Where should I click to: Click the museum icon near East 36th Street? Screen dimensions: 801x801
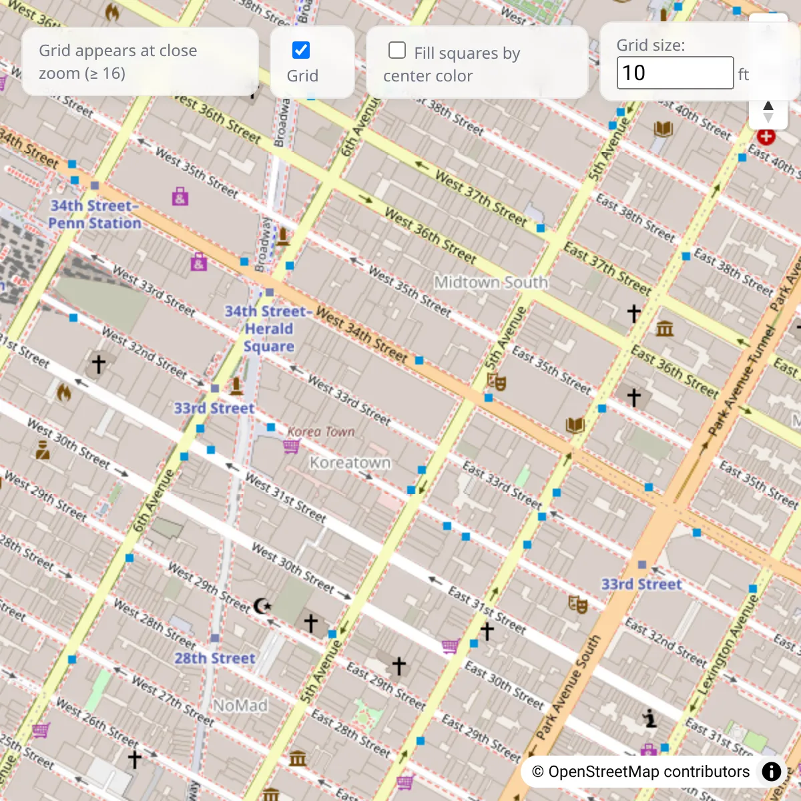[x=665, y=328]
